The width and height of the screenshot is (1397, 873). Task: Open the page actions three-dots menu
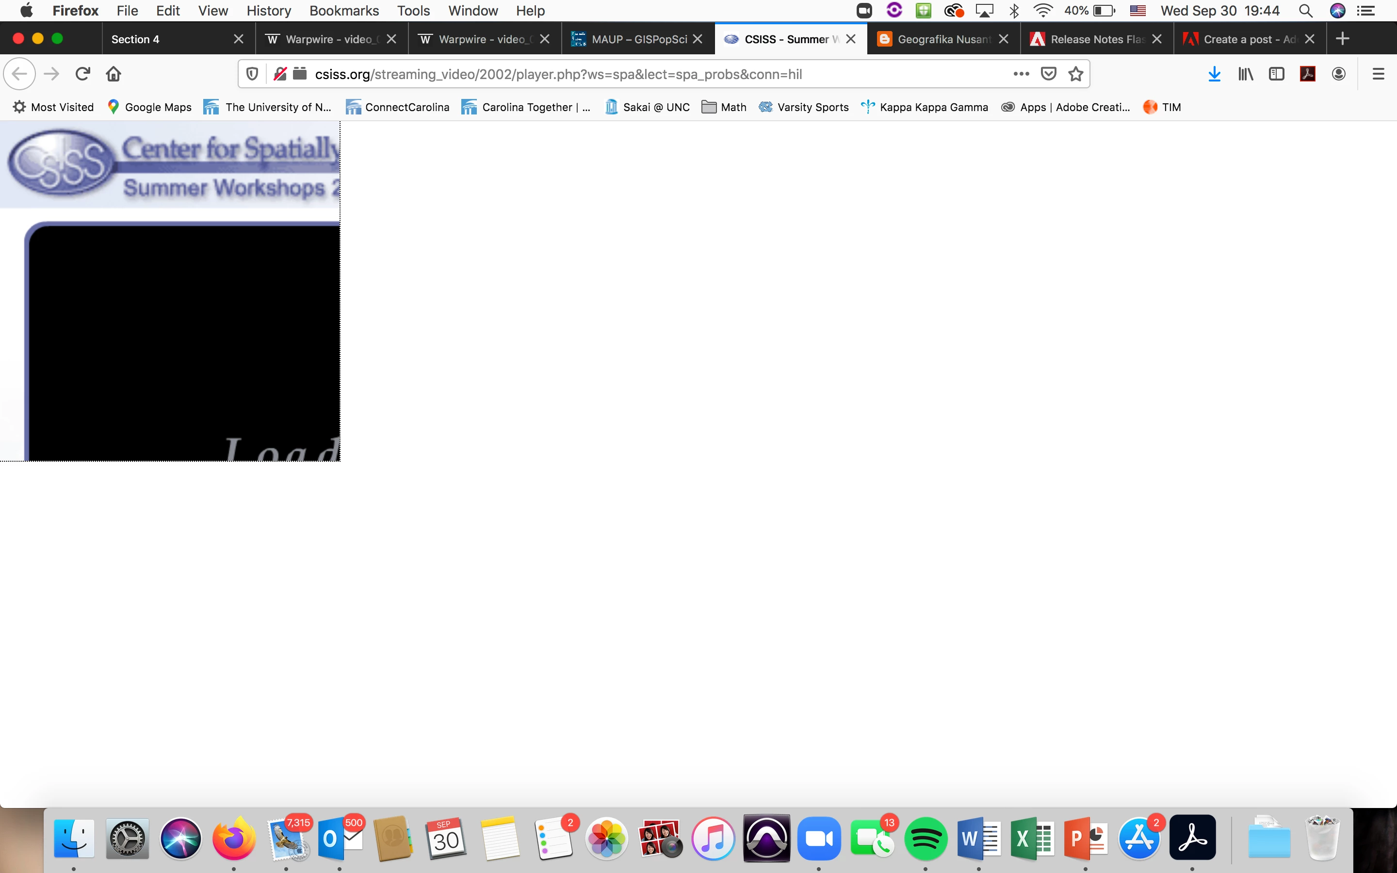pos(1021,74)
